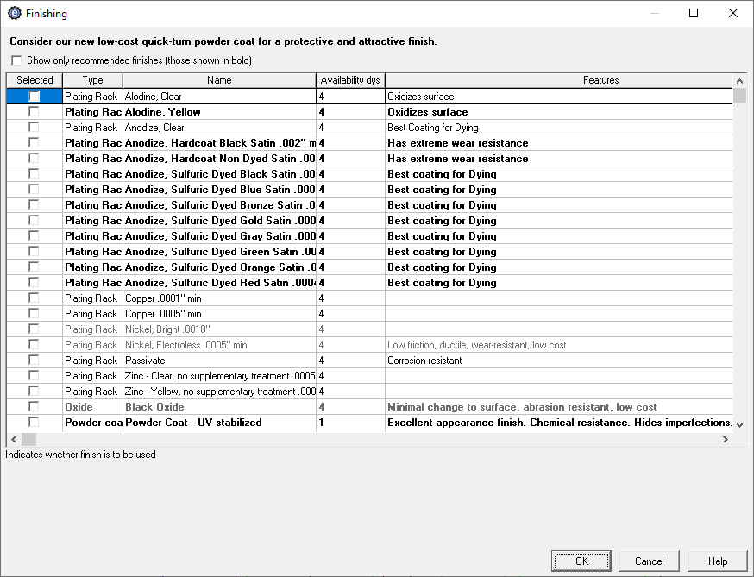Close the Finishing dialog
The image size is (754, 577).
click(x=732, y=13)
